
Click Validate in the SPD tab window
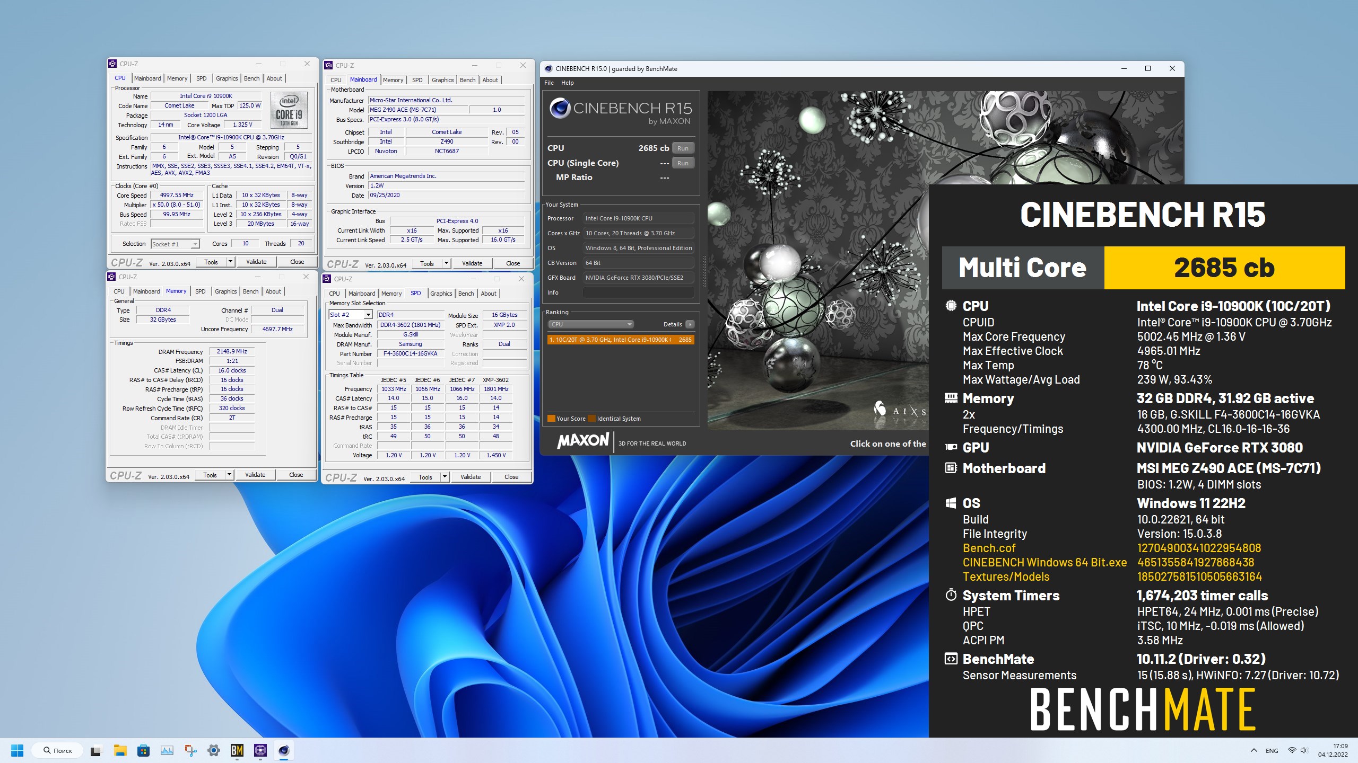[471, 477]
